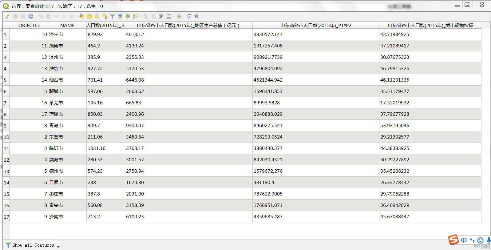The image size is (491, 250).
Task: Select all features in the table
Action: point(89,16)
